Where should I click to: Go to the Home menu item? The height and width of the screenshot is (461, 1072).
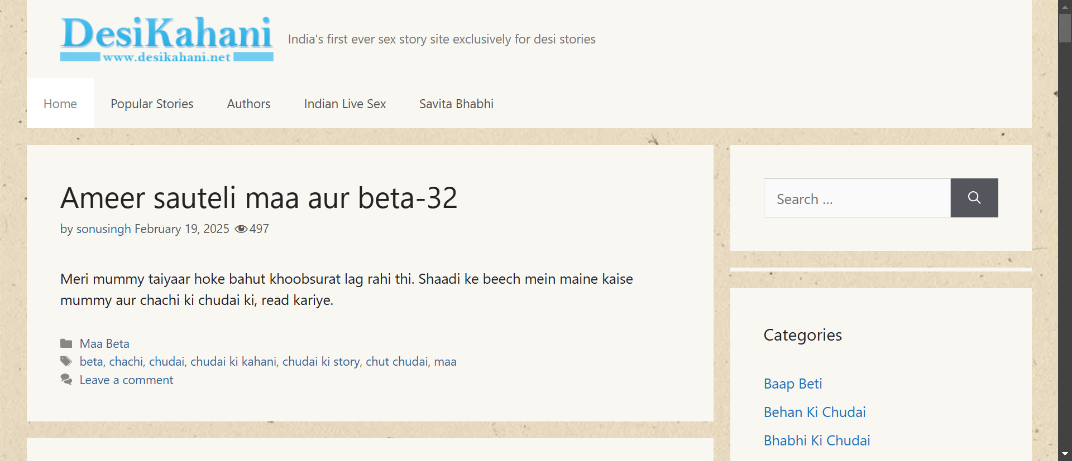pos(60,104)
